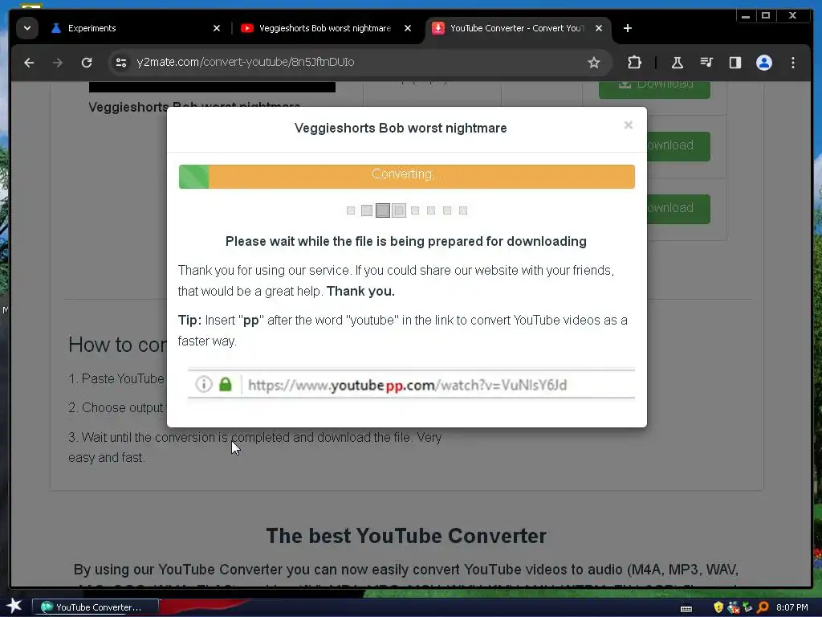Image resolution: width=822 pixels, height=617 pixels.
Task: Open media controls icon in toolbar
Action: click(706, 63)
